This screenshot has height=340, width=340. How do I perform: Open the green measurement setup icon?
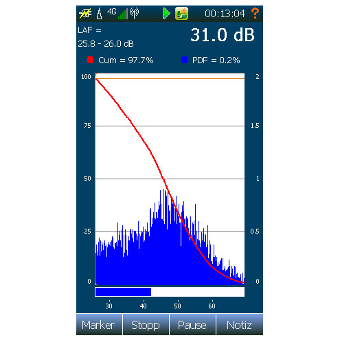181,14
